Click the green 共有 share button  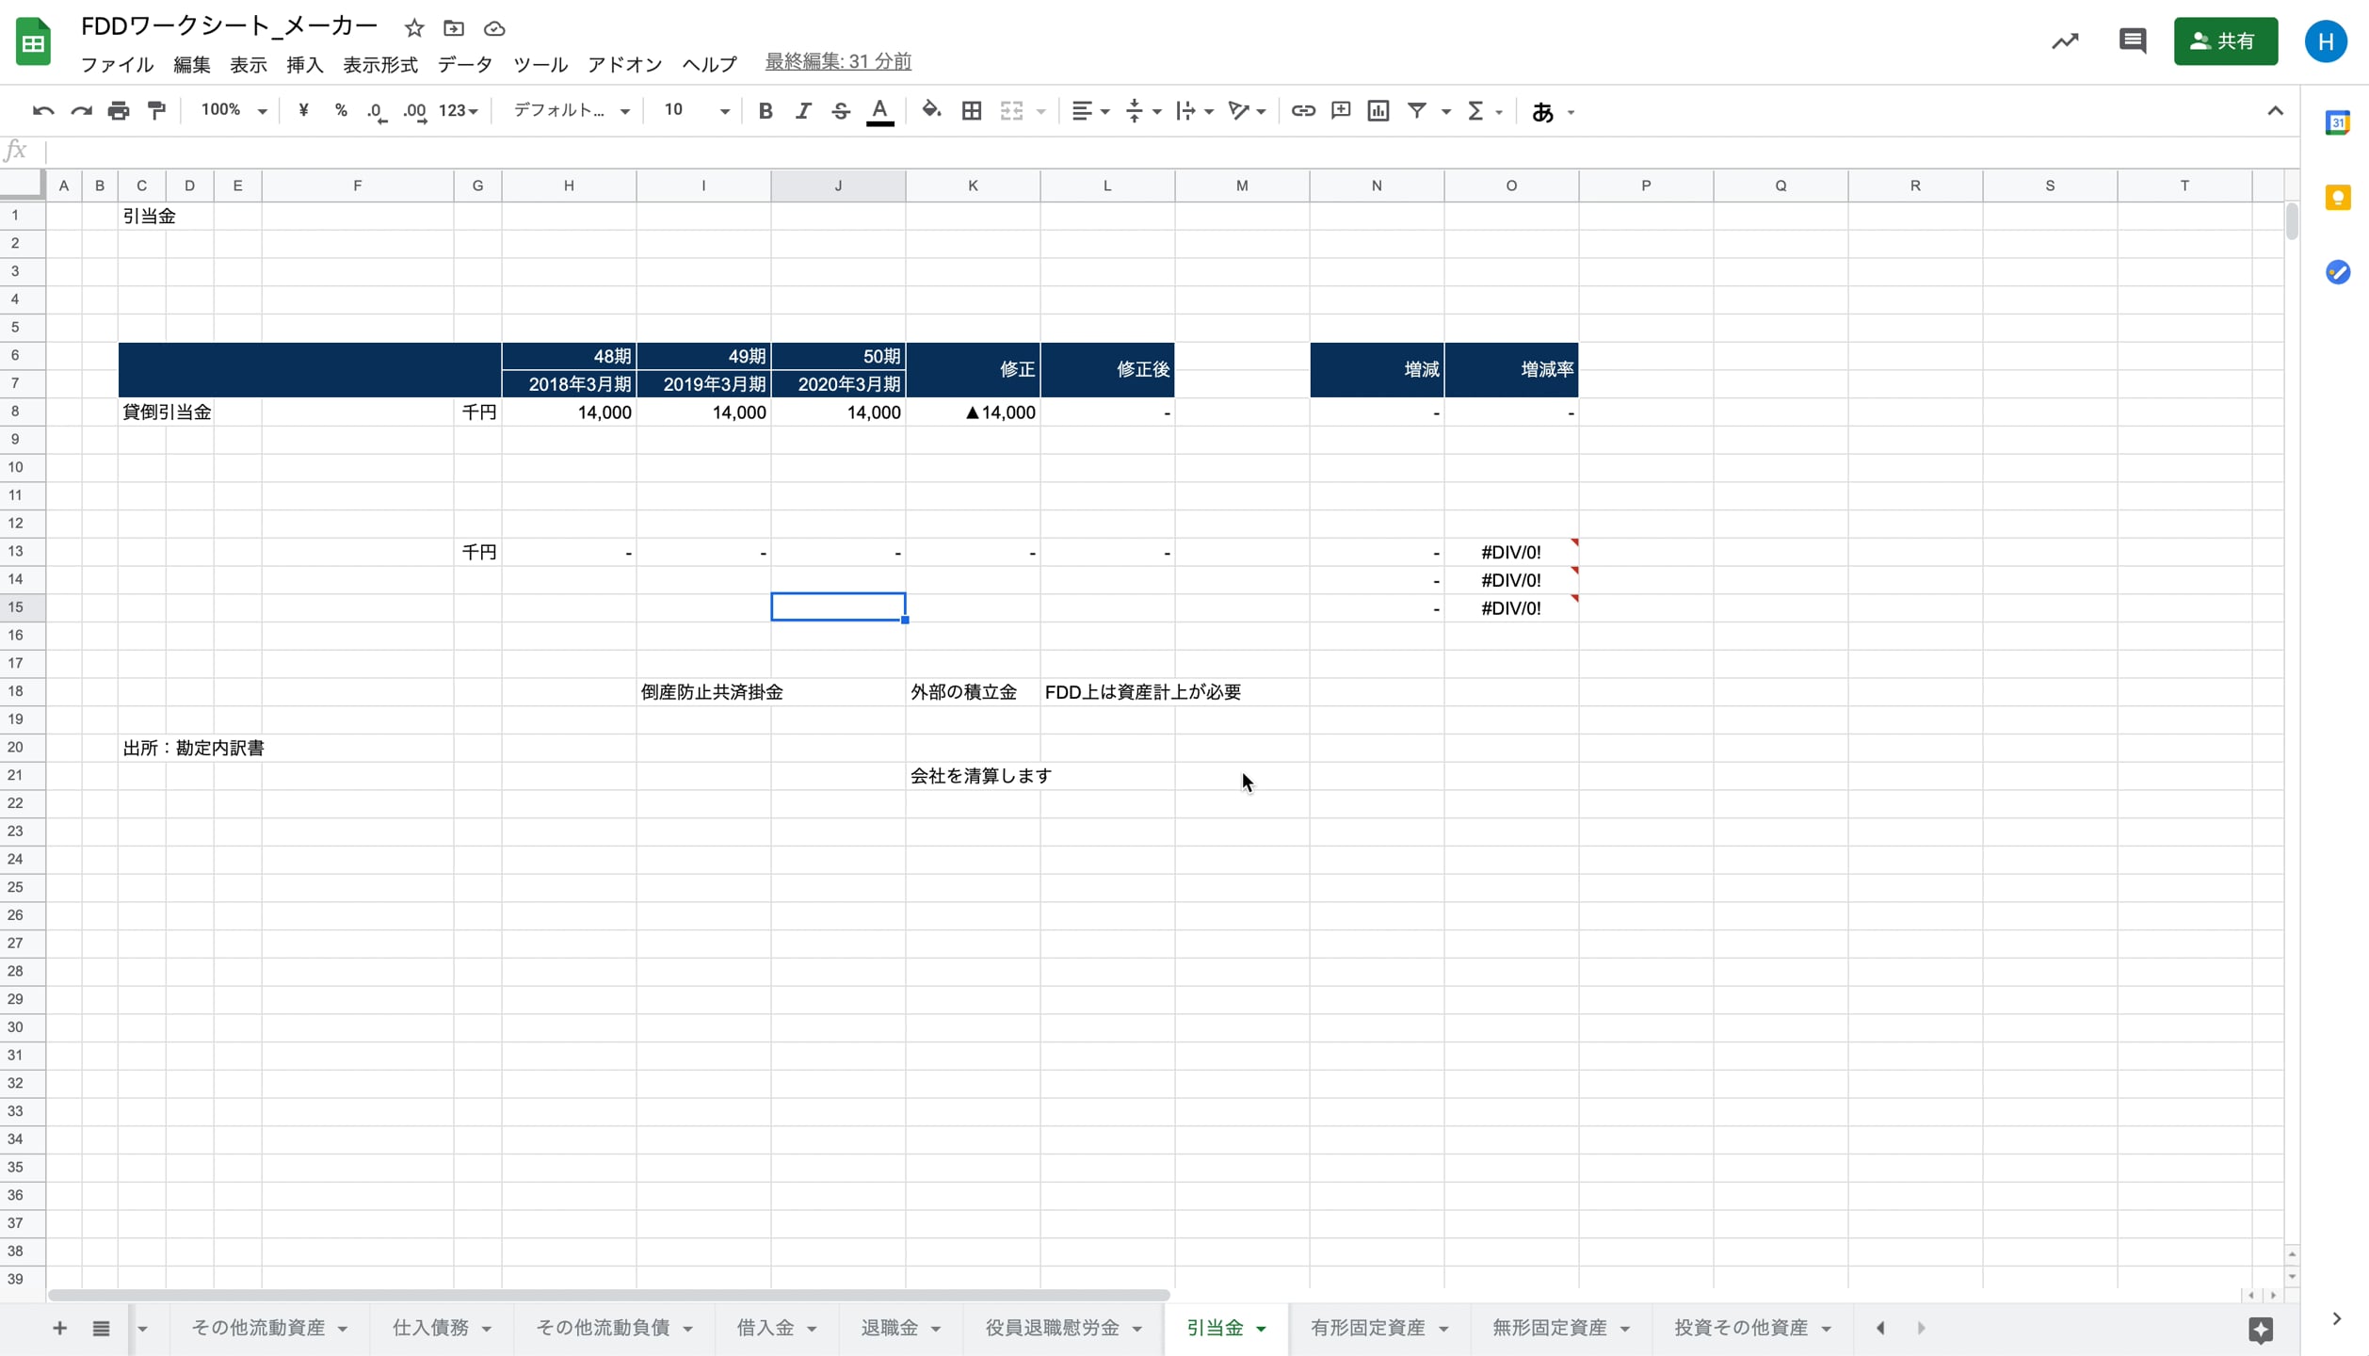pyautogui.click(x=2225, y=41)
